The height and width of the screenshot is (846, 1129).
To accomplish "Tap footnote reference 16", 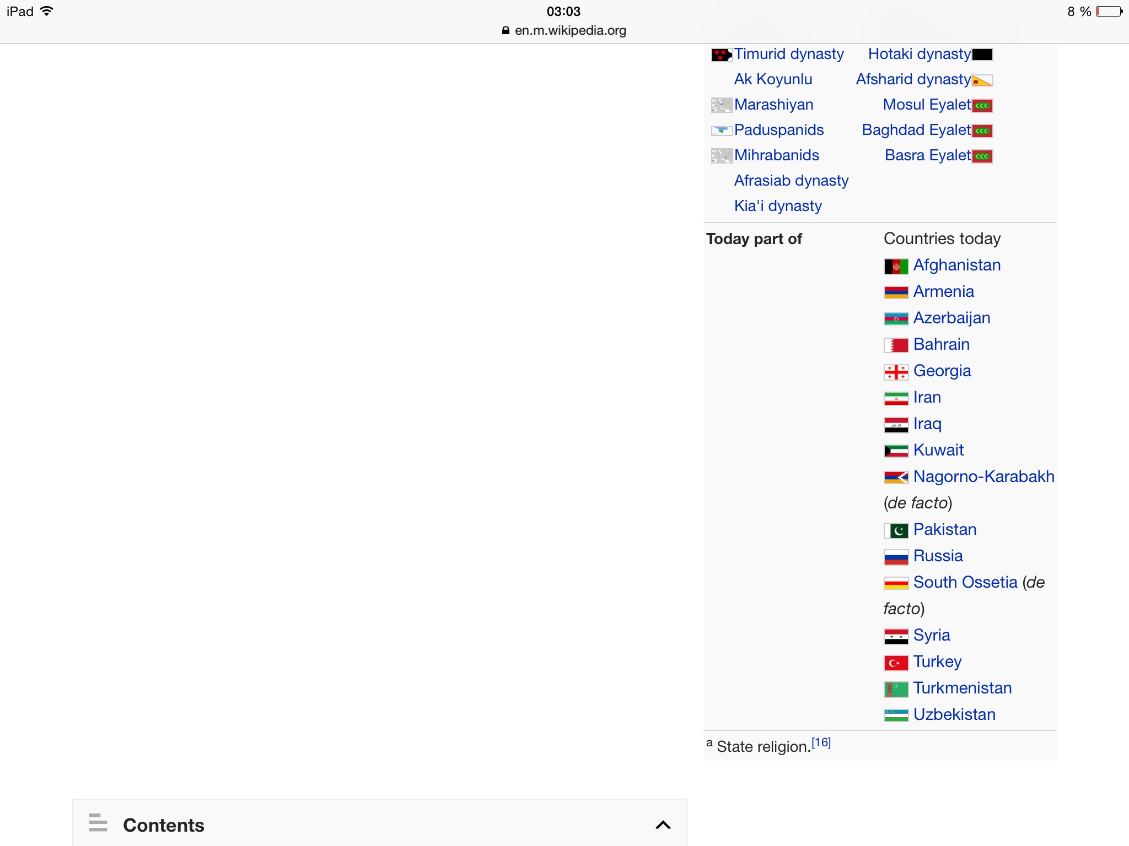I will (821, 742).
